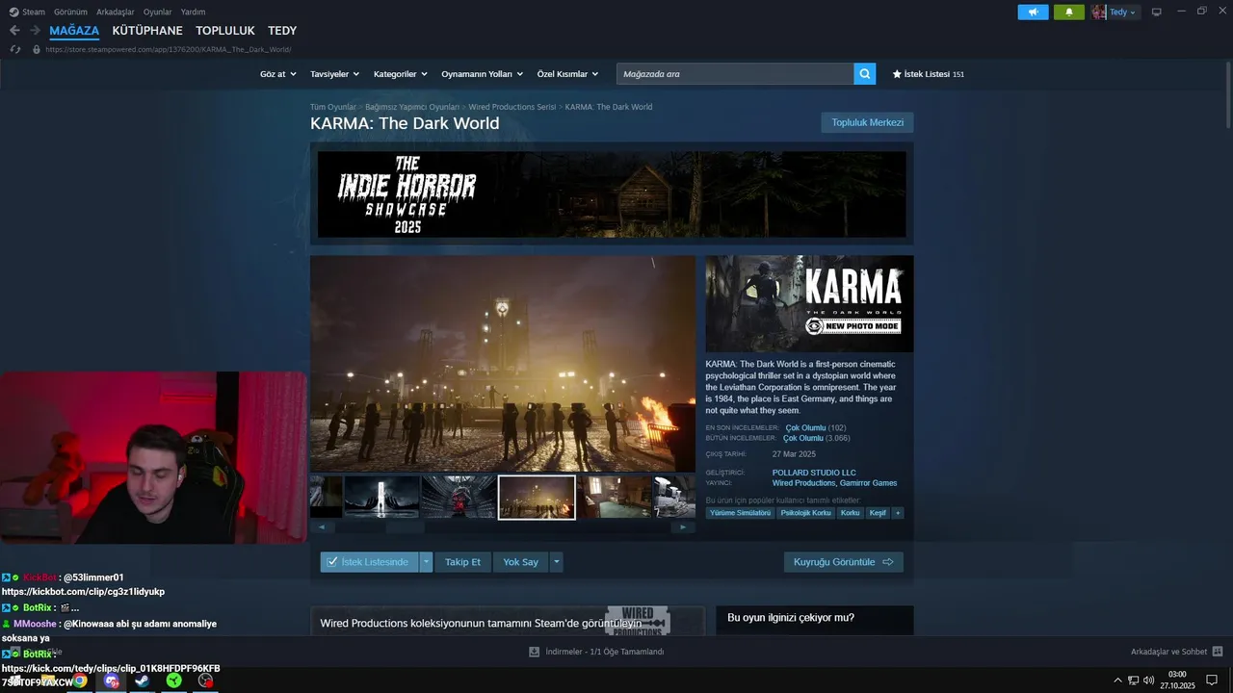
Task: Open the Yardım menu
Action: [x=193, y=12]
